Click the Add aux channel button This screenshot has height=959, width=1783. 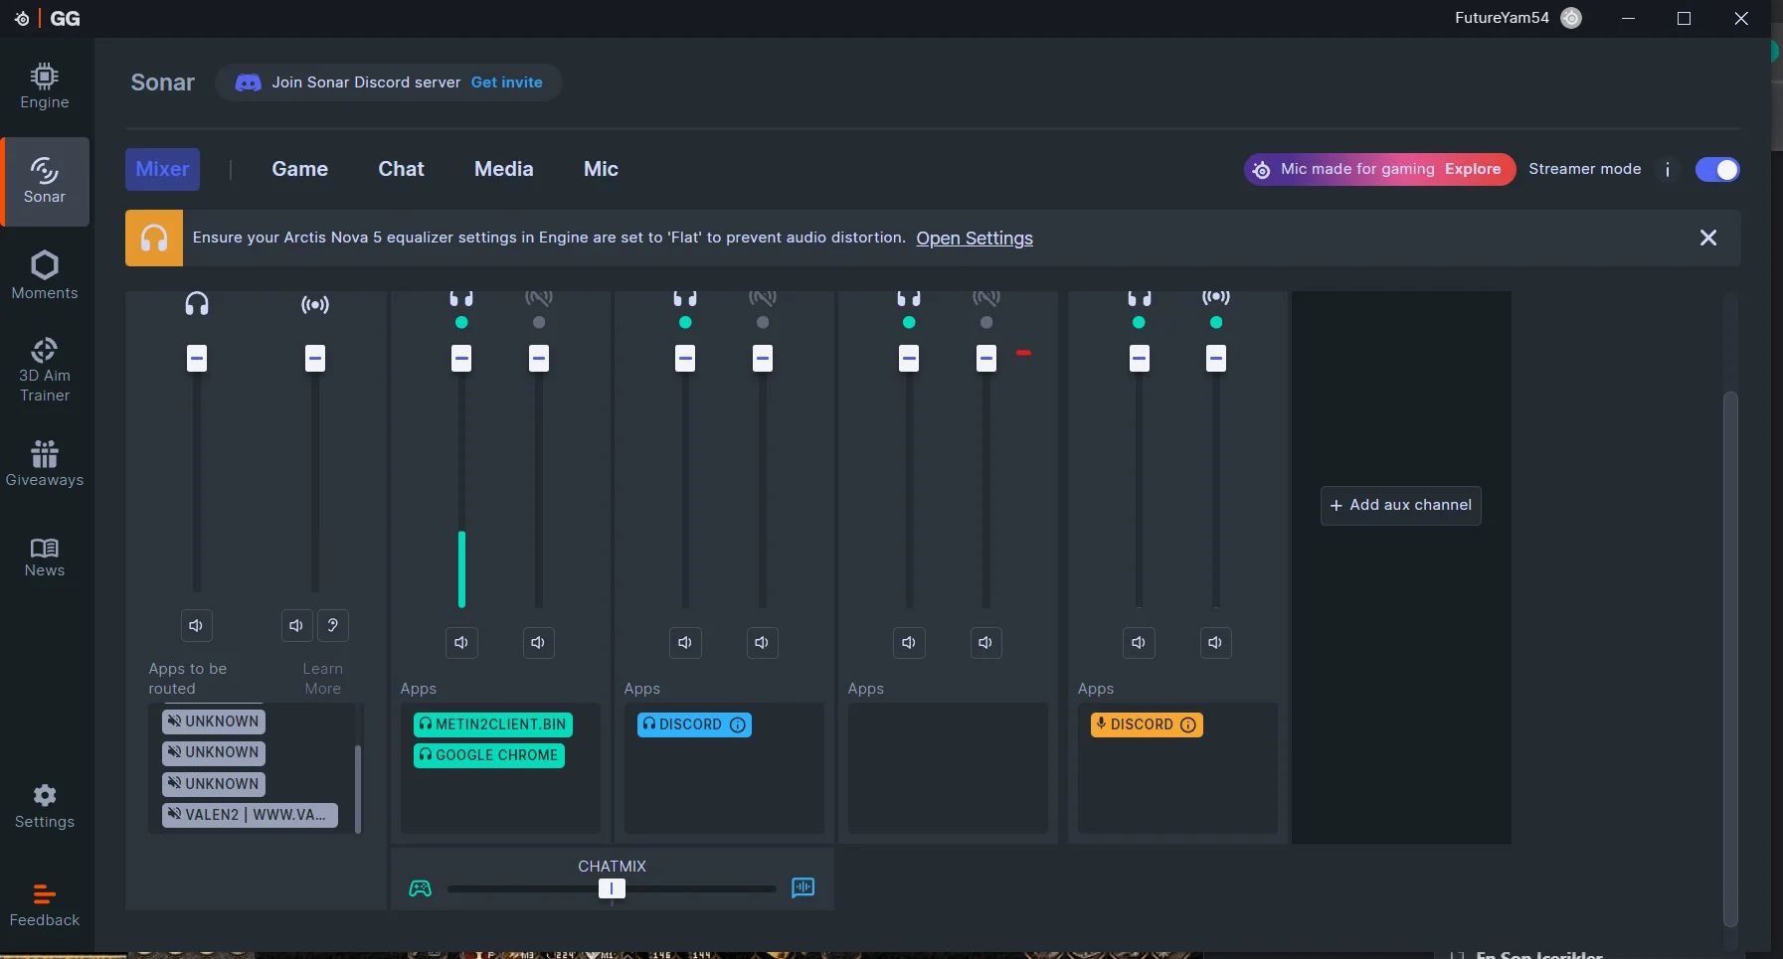tap(1401, 505)
